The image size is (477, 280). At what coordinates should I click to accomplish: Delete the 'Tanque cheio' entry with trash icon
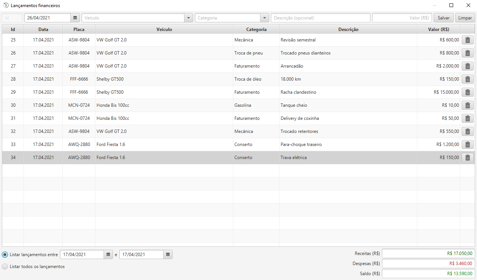coord(467,105)
